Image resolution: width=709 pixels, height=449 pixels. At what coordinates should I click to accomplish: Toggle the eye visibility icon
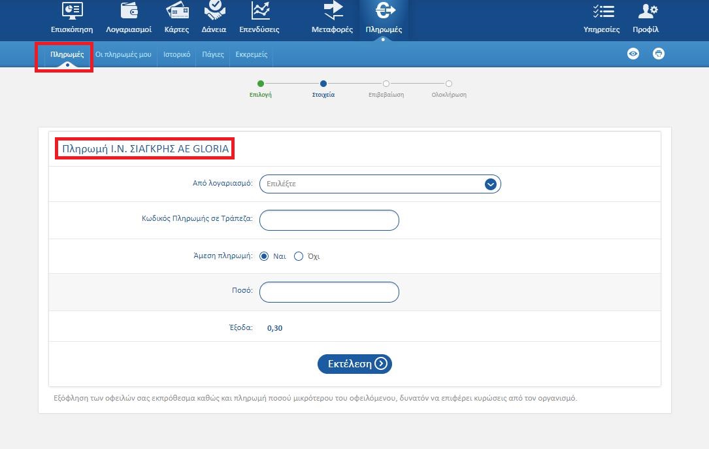point(633,54)
